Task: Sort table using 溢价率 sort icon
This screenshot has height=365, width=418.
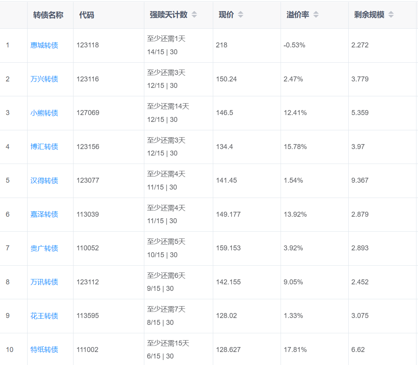Action: pyautogui.click(x=316, y=15)
